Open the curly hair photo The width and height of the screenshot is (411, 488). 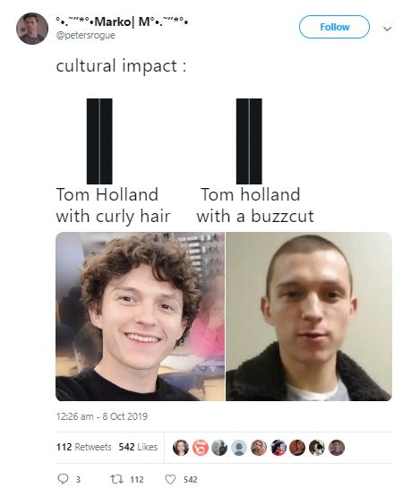(140, 316)
